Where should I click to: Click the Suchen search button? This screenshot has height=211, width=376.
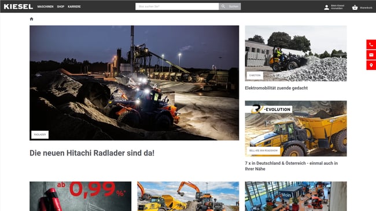point(230,6)
